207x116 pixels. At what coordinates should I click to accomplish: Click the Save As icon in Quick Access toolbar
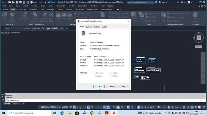click(20, 2)
